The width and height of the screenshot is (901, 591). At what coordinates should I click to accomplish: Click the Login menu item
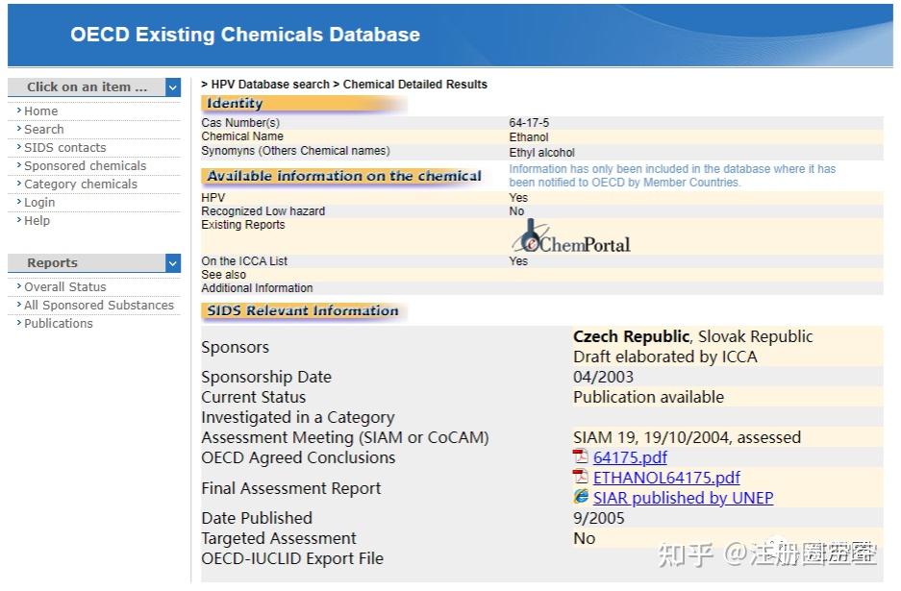[39, 203]
